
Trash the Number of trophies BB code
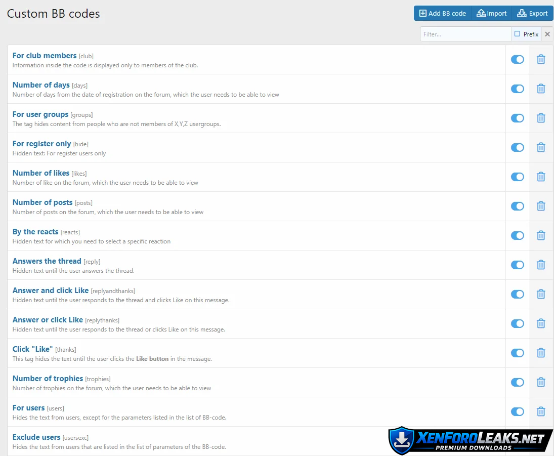pyautogui.click(x=541, y=383)
